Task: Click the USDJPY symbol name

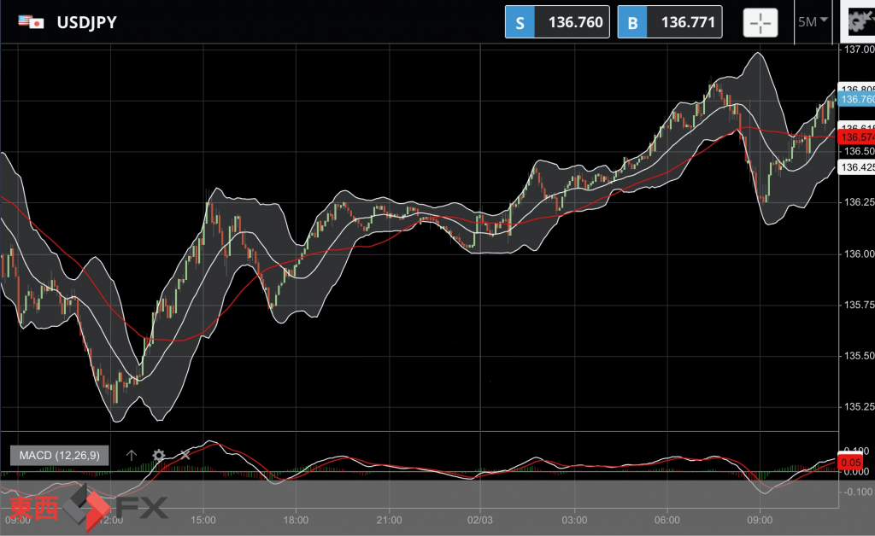Action: point(86,22)
